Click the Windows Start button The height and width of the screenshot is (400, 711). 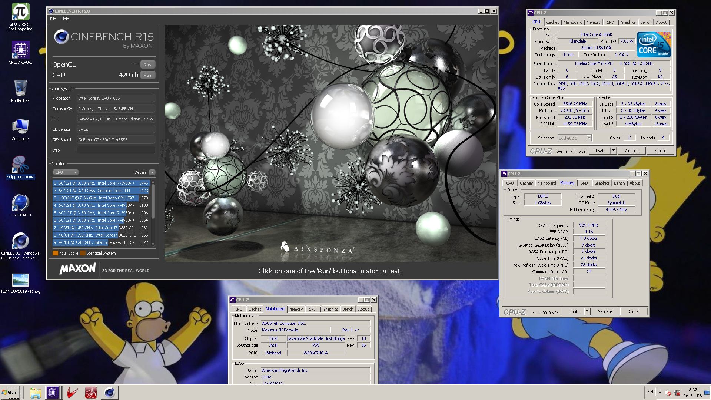pyautogui.click(x=10, y=392)
